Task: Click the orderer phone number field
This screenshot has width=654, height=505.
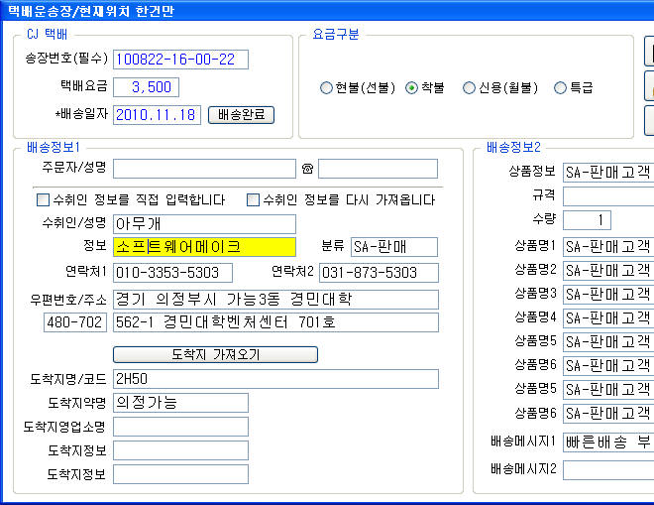Action: 378,169
